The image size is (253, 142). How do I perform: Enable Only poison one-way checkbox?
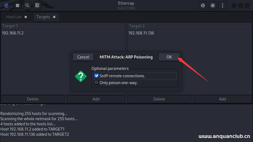pos(96,82)
